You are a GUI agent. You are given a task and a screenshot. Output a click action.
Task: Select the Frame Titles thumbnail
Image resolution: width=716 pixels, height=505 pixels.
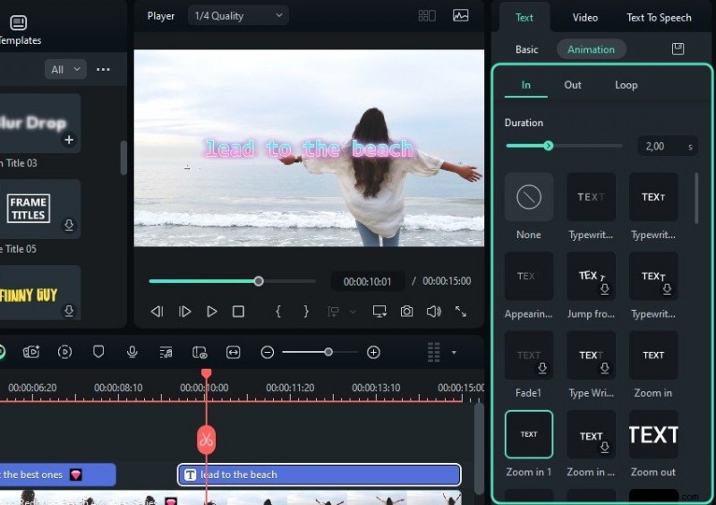click(40, 209)
